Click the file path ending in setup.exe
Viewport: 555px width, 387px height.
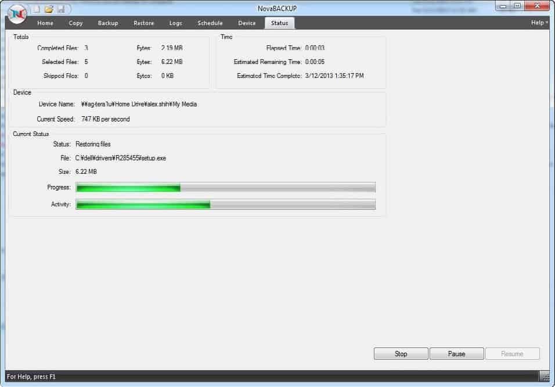click(121, 158)
